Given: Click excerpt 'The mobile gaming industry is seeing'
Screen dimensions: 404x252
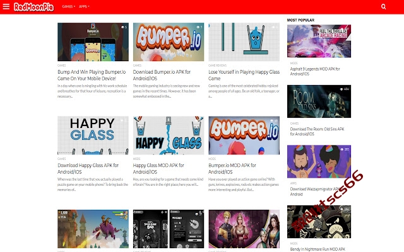Looking at the screenshot, I should [x=167, y=91].
